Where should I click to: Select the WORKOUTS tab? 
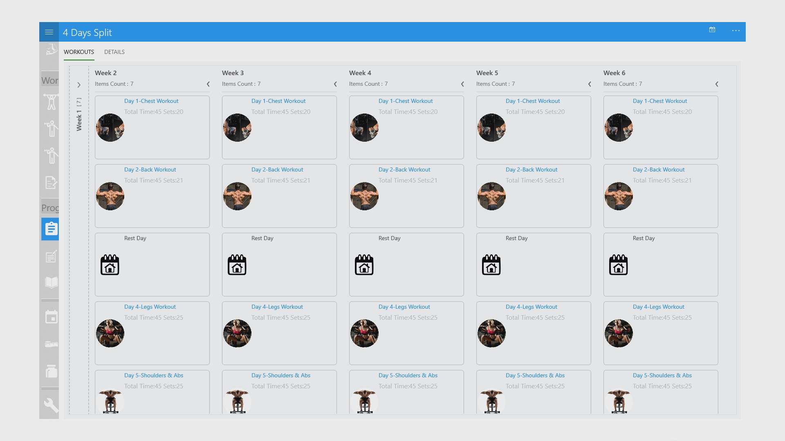pos(79,52)
